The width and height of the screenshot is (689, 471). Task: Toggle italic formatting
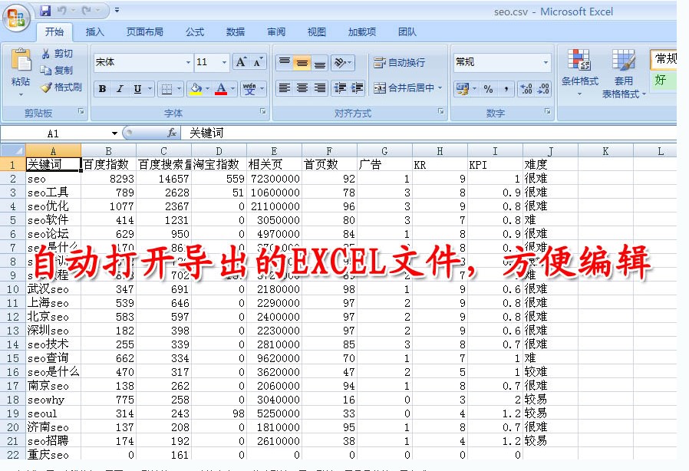[120, 89]
